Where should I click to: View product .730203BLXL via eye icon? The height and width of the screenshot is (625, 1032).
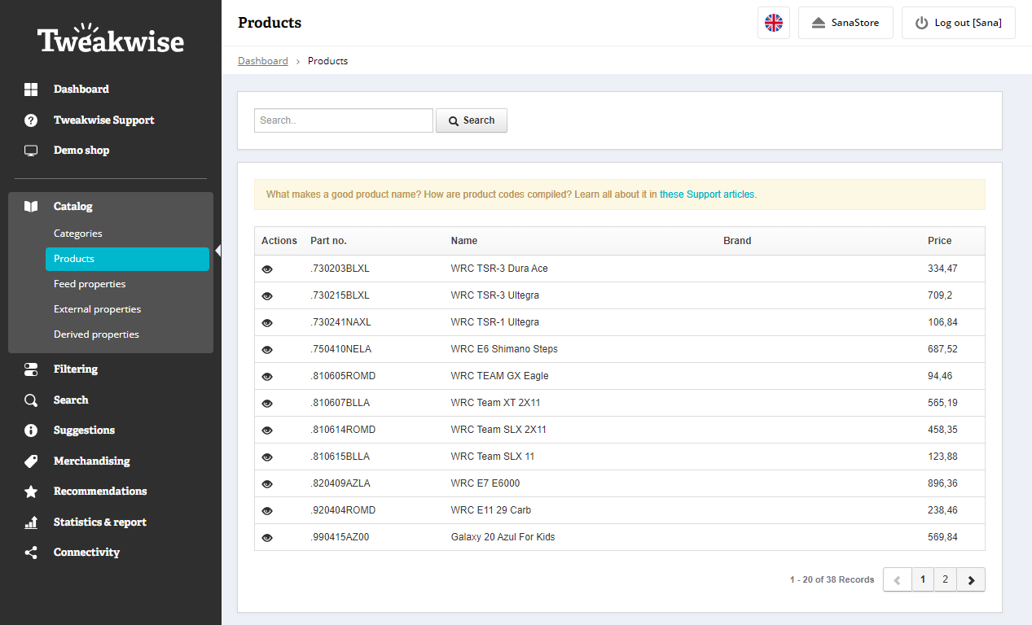(x=267, y=269)
